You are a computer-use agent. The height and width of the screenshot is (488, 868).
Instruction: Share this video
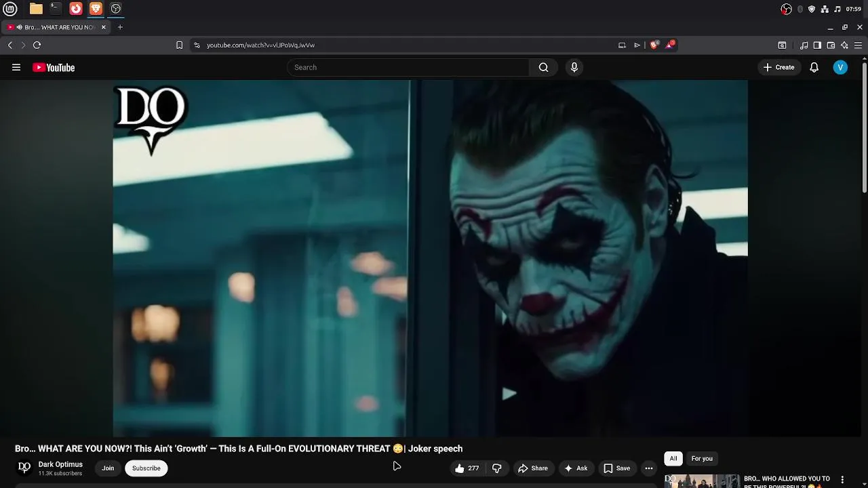[x=533, y=468]
